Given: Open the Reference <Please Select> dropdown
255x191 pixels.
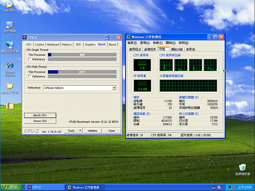Looking at the screenshot, I should 114,88.
